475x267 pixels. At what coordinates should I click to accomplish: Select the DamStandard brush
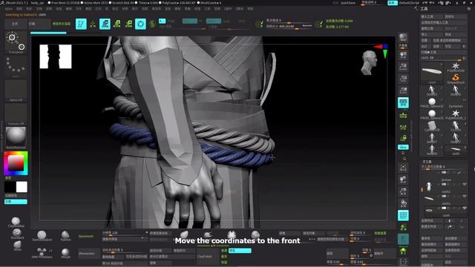tap(42, 236)
